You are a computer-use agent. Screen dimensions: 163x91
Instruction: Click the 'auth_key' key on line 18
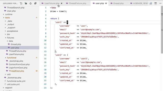[65, 70]
